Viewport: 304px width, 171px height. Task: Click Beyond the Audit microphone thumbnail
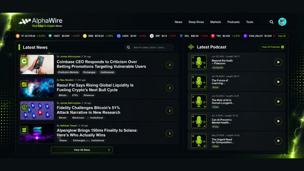pyautogui.click(x=199, y=62)
